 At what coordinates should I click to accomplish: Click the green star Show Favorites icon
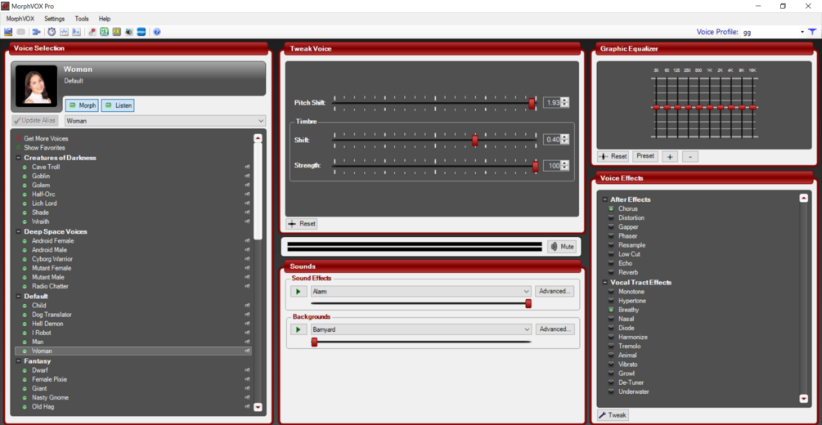(x=19, y=148)
